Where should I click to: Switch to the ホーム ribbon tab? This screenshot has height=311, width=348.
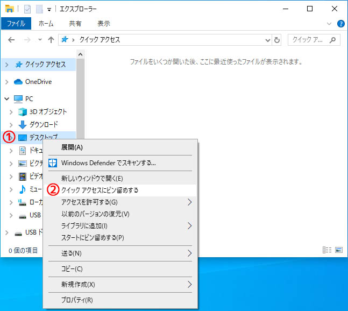pos(46,24)
